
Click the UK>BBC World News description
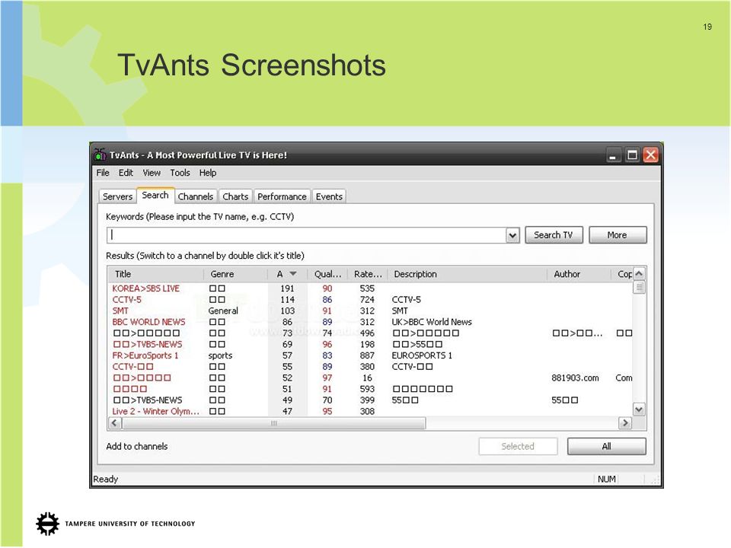point(432,322)
